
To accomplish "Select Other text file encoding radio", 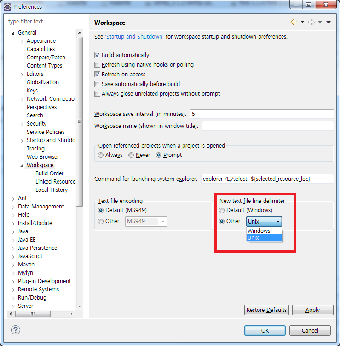I will click(101, 221).
